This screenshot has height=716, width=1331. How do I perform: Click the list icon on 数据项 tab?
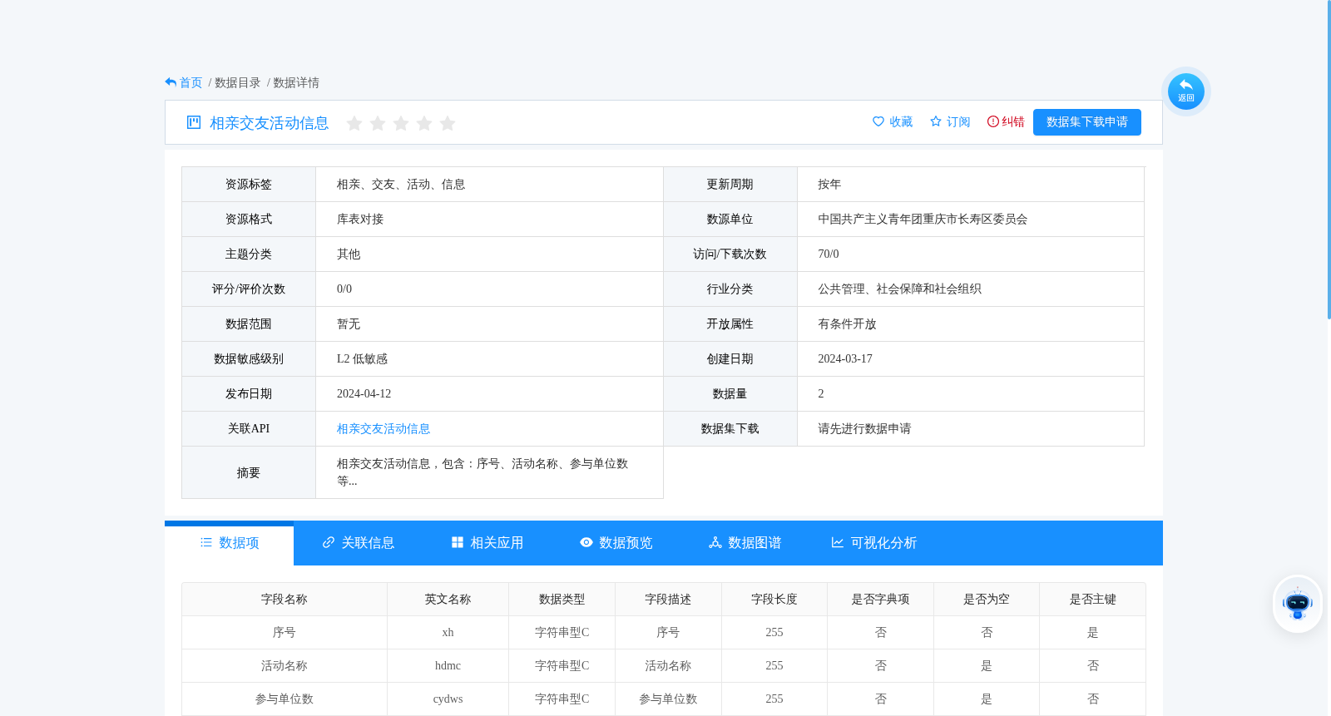coord(206,542)
